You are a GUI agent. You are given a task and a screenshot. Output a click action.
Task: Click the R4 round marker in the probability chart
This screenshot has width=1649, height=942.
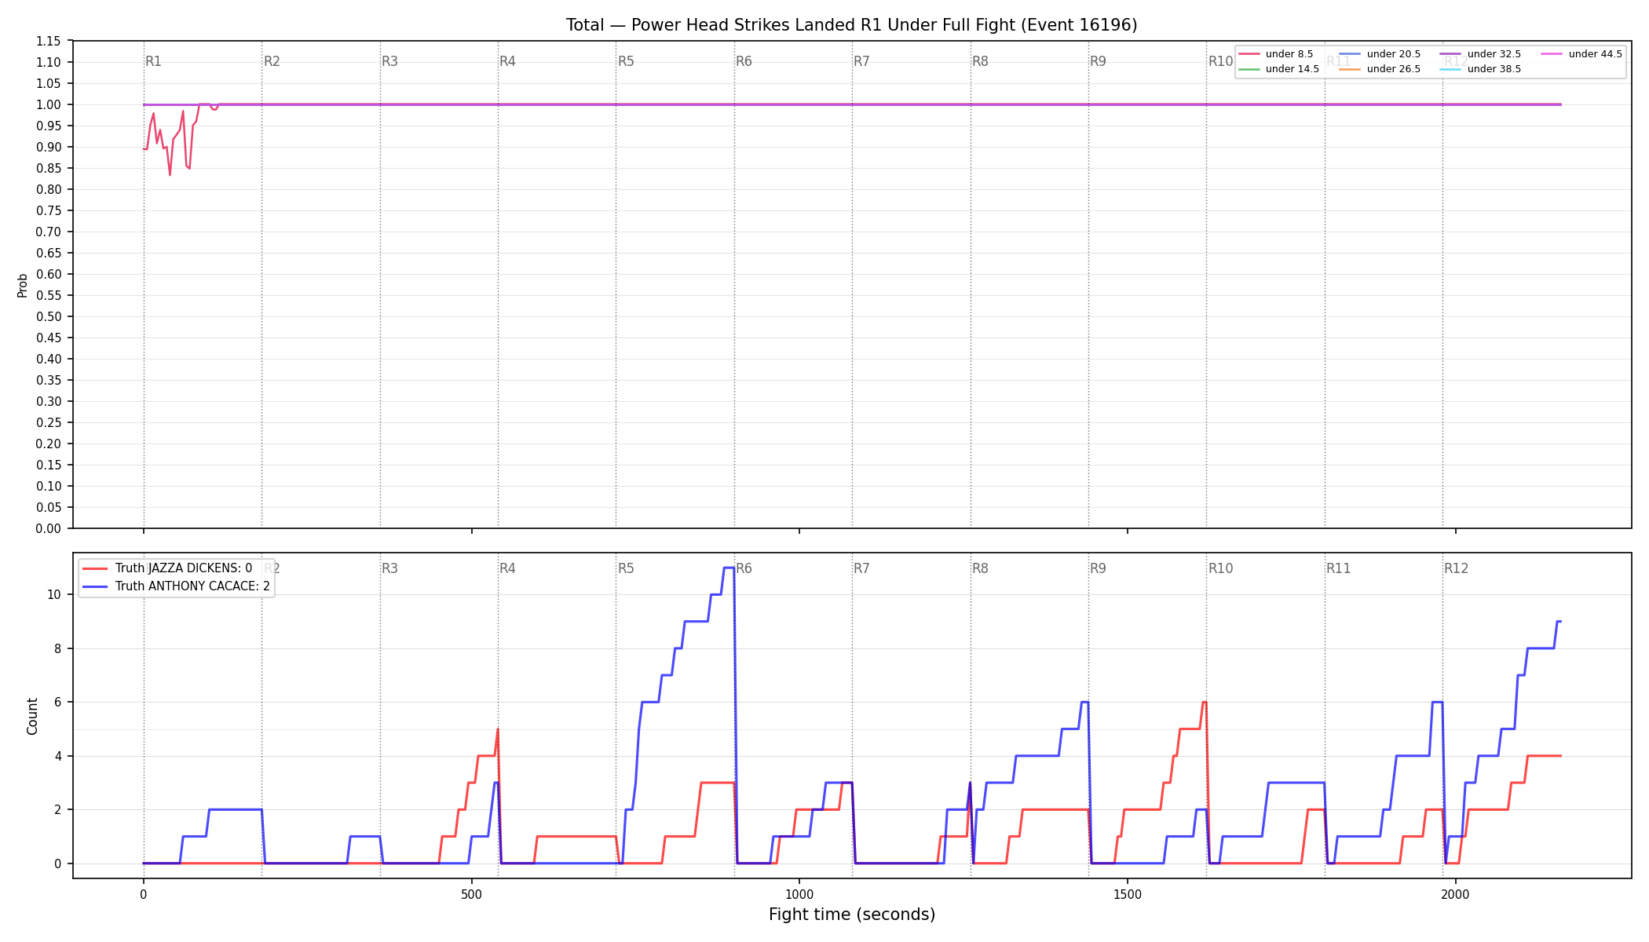507,61
